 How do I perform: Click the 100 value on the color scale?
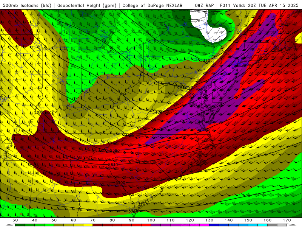coord(151,220)
